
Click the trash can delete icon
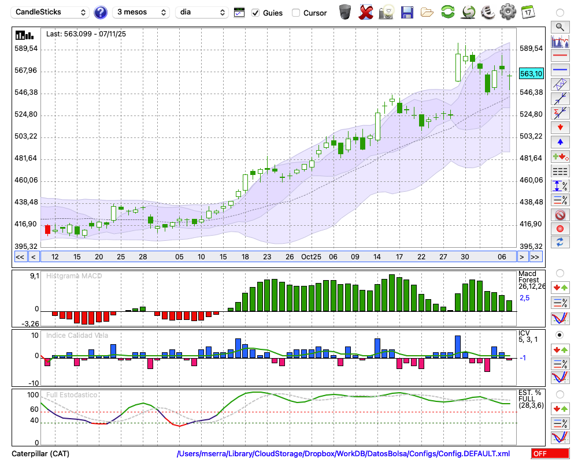[x=345, y=12]
